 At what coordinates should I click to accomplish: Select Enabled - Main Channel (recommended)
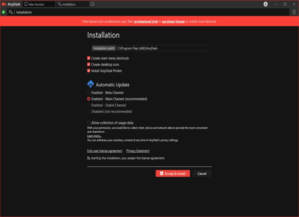coord(89,99)
